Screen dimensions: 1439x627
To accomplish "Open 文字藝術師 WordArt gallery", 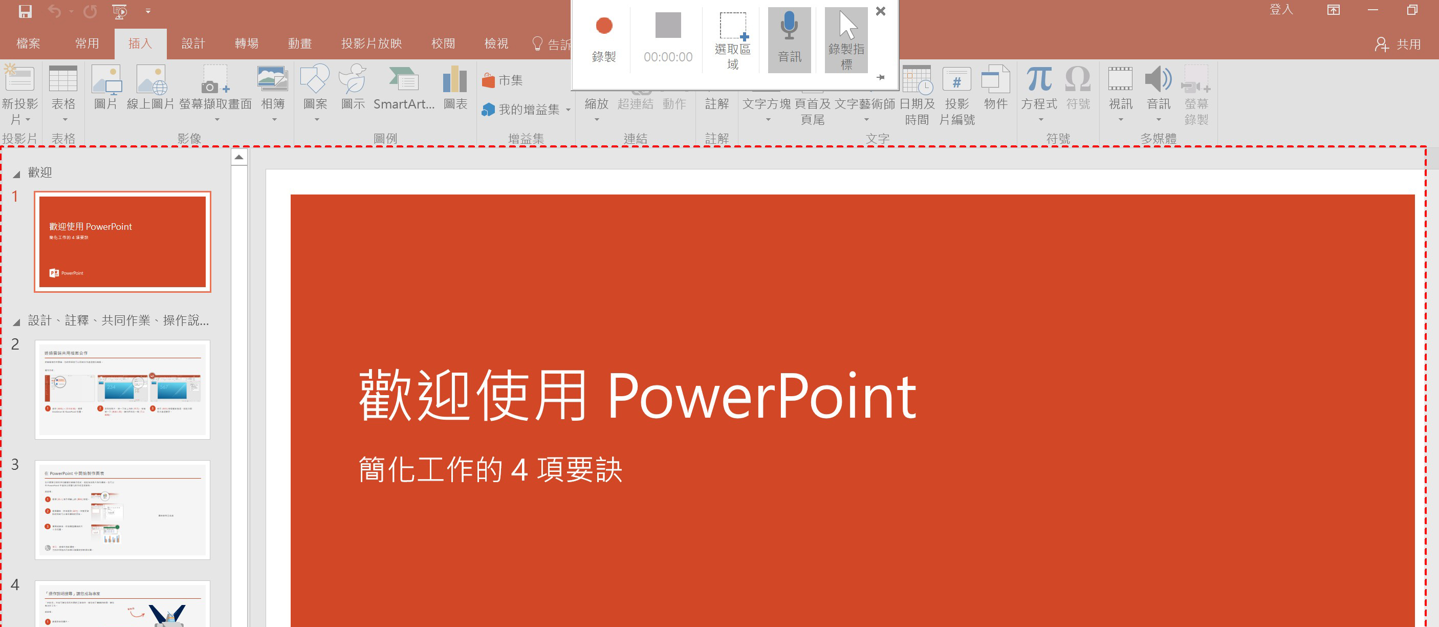I will (865, 106).
